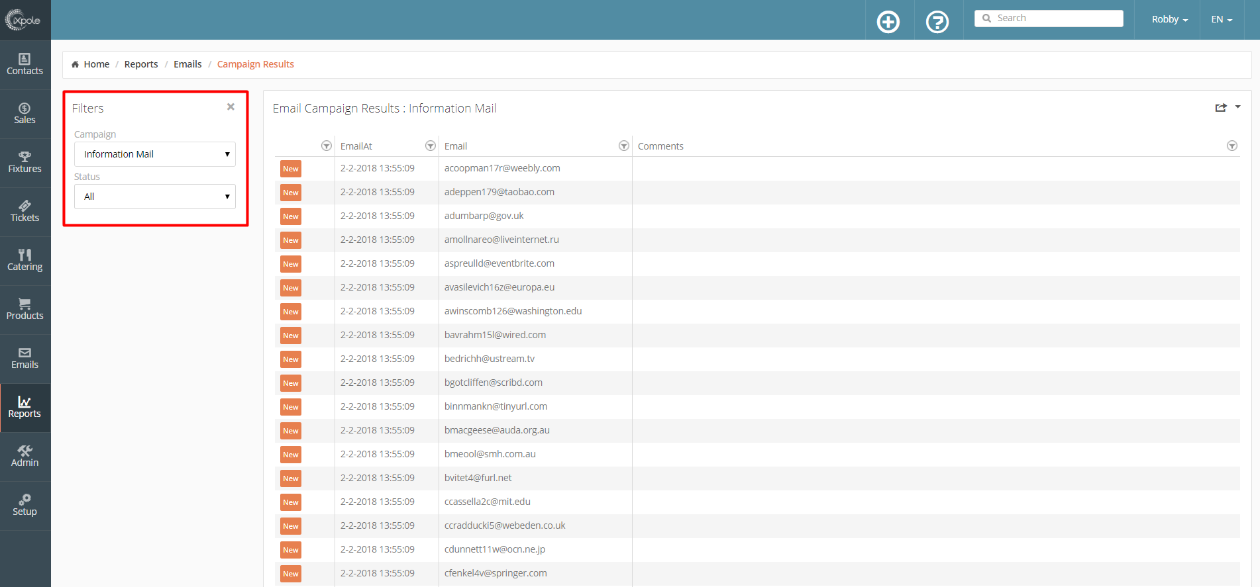Click New badge for adumbarp@gov.uk
Viewport: 1260px width, 587px height.
[x=291, y=216]
